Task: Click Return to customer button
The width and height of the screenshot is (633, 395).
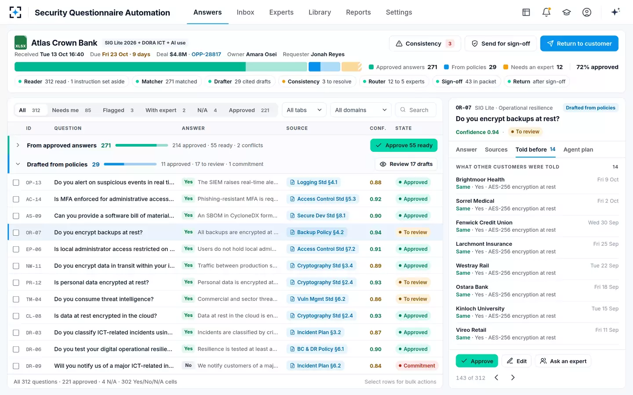Action: coord(579,43)
